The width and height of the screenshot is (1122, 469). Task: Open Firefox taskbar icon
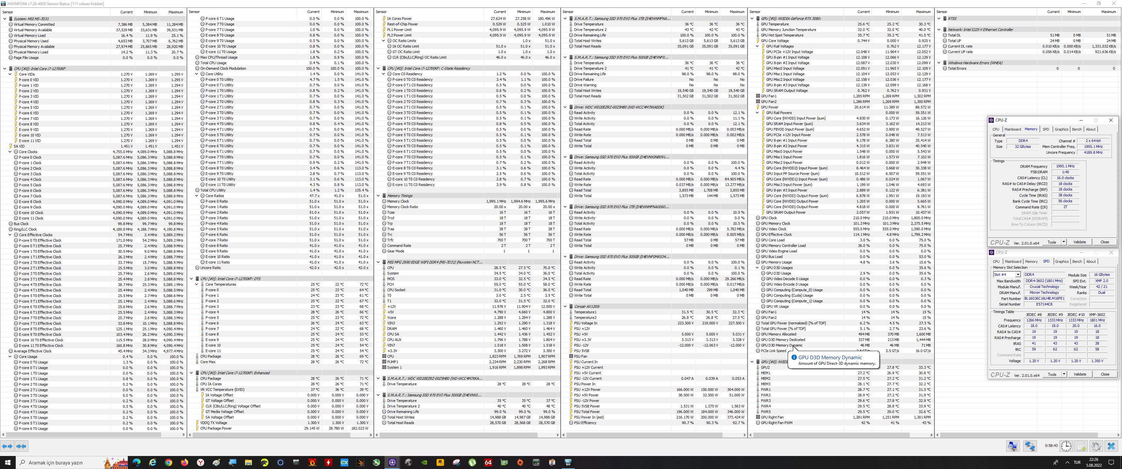click(x=185, y=462)
